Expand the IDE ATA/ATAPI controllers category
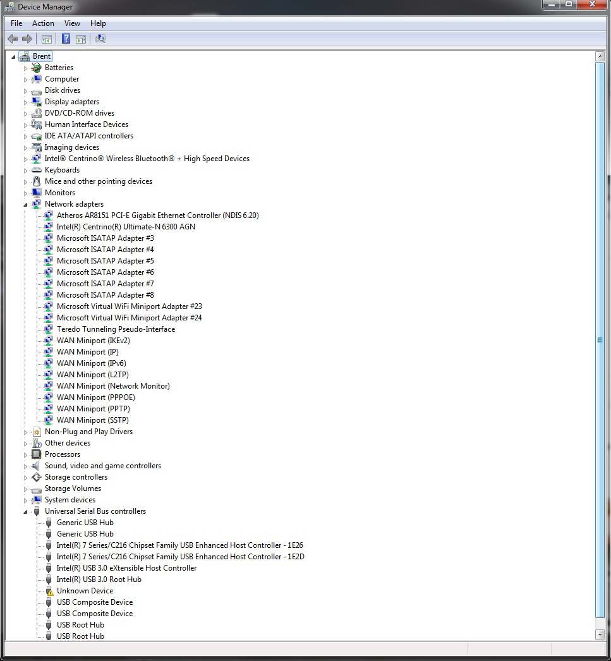611x661 pixels. [x=25, y=136]
